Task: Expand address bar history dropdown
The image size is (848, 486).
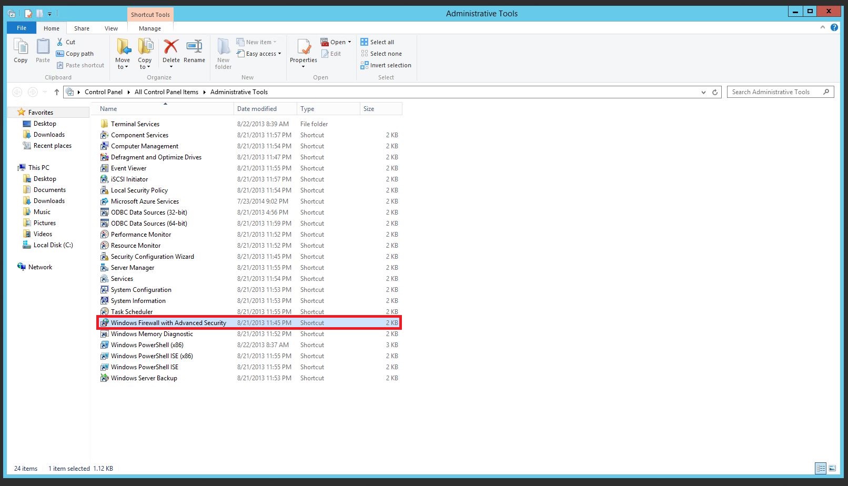Action: tap(704, 92)
